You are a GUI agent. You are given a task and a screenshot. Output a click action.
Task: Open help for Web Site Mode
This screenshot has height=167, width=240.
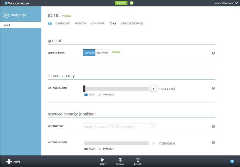[x=213, y=53]
